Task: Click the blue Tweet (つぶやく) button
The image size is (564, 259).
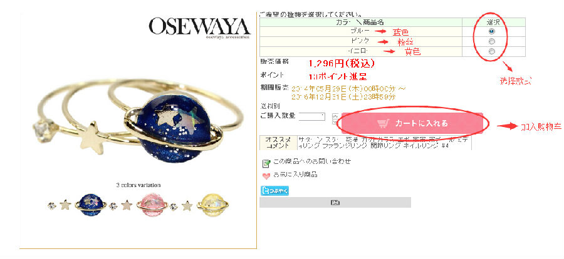Action: pos(274,191)
